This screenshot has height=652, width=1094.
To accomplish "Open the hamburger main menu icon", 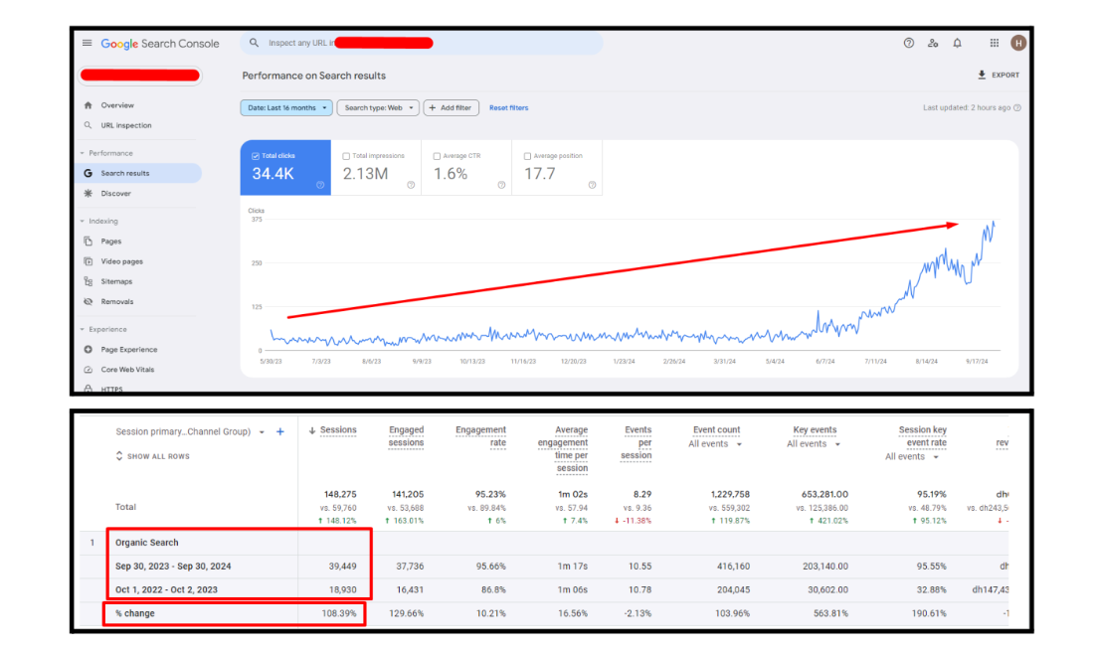I will click(88, 43).
